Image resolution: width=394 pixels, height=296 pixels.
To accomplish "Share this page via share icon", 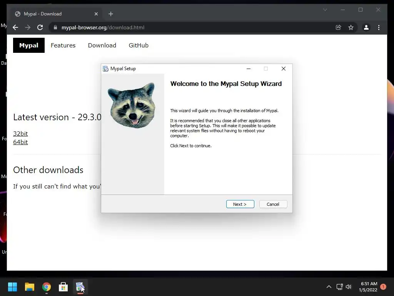I will pos(339,27).
